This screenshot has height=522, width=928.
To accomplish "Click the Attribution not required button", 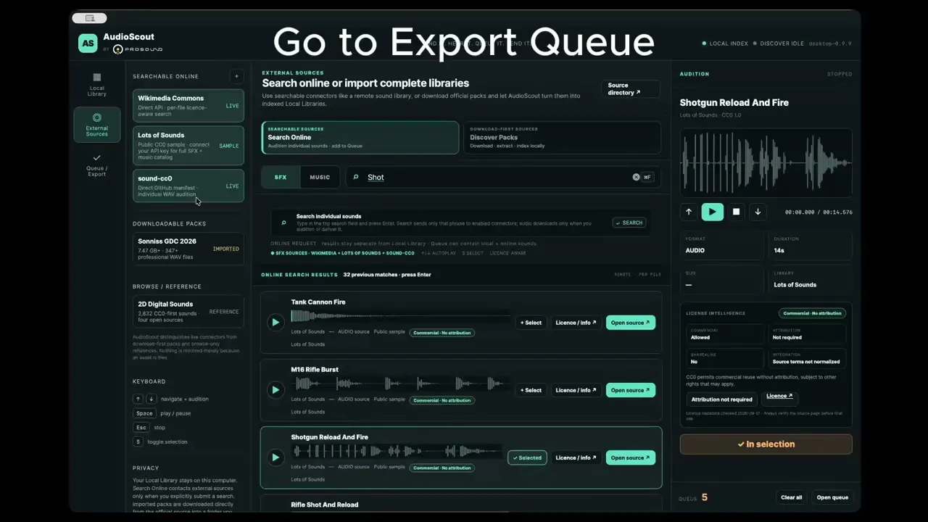I will pos(721,399).
